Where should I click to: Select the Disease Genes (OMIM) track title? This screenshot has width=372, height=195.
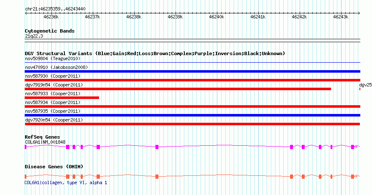[54, 167]
